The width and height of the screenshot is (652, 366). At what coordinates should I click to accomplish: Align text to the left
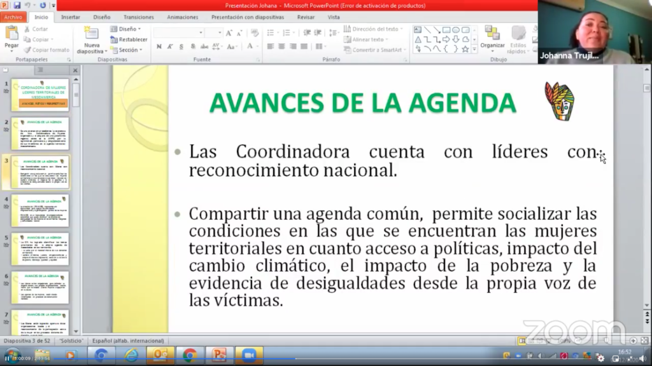tap(271, 46)
